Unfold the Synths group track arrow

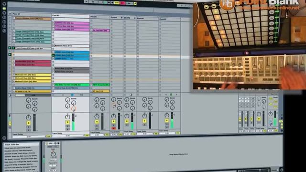121,18
